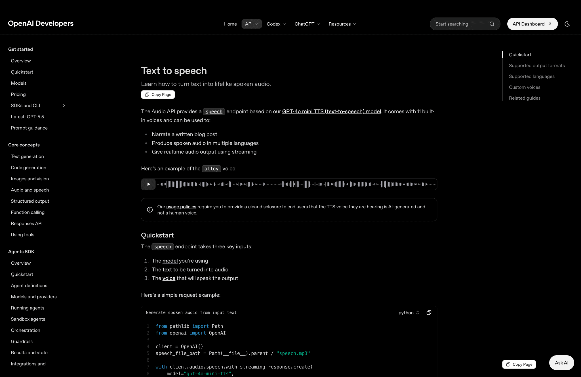Click Copy Page button below the subtitle

(x=158, y=95)
